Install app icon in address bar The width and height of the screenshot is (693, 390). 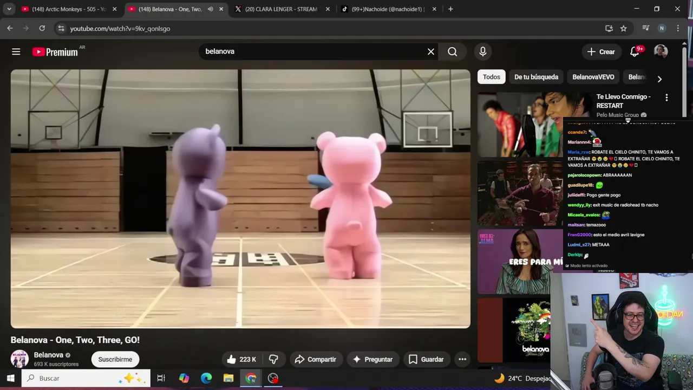click(x=609, y=28)
